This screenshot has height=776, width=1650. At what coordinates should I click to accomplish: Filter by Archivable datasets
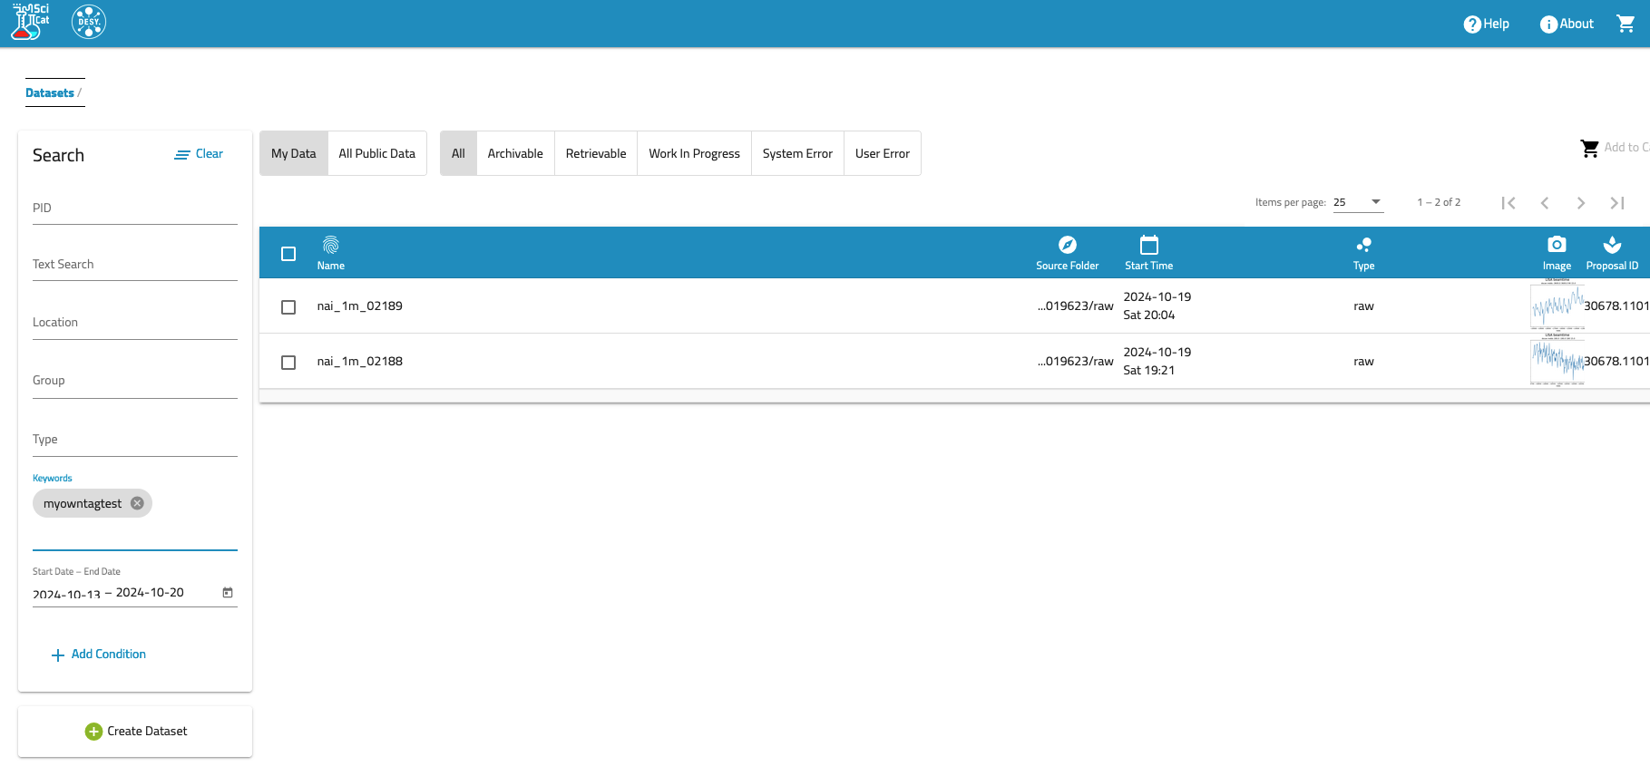click(x=515, y=153)
